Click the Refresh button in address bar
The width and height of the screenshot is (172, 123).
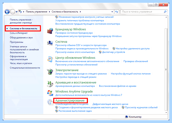click(117, 12)
